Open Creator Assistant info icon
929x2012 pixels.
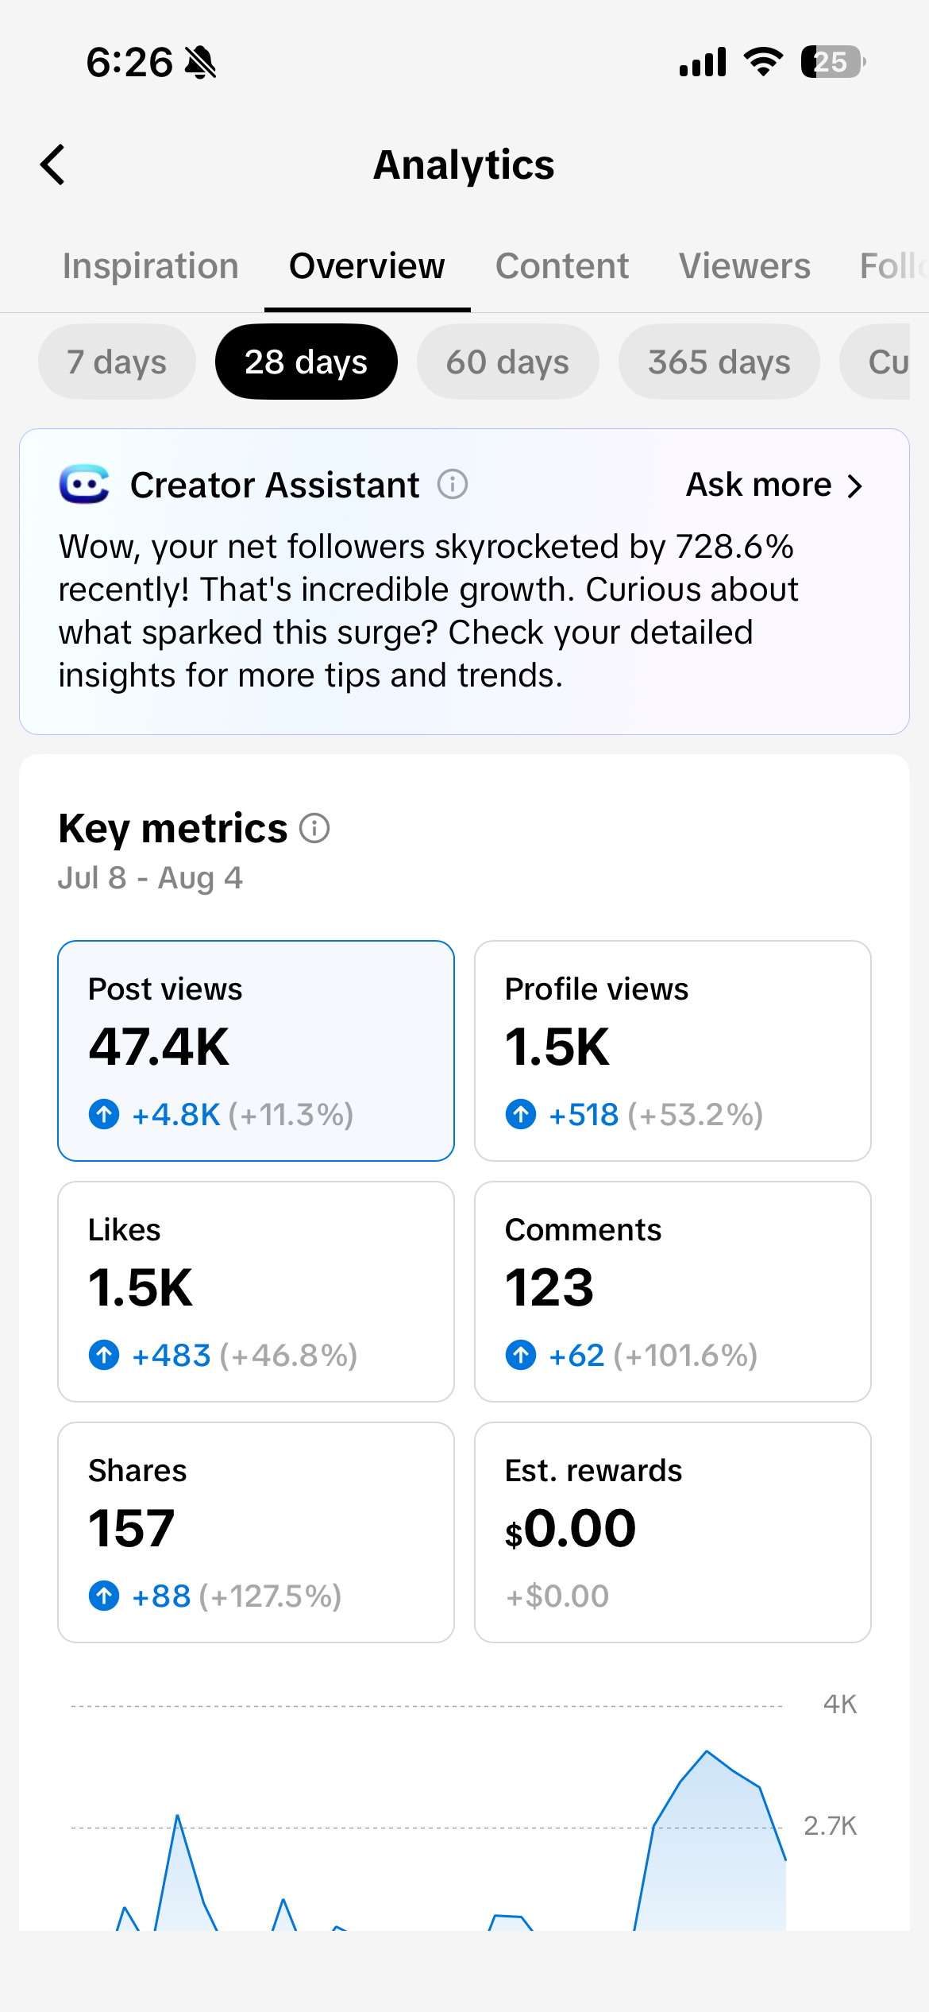click(453, 484)
